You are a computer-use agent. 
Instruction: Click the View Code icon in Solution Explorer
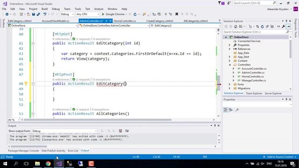pos(278,27)
